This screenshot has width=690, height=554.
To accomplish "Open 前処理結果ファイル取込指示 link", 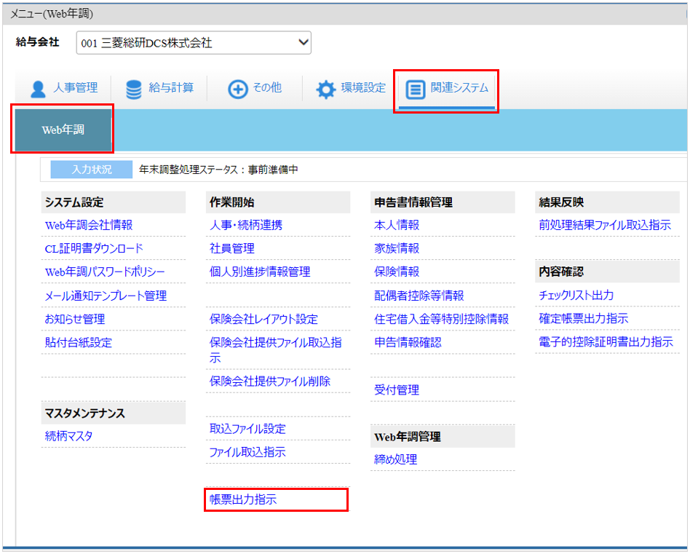I will (x=605, y=225).
